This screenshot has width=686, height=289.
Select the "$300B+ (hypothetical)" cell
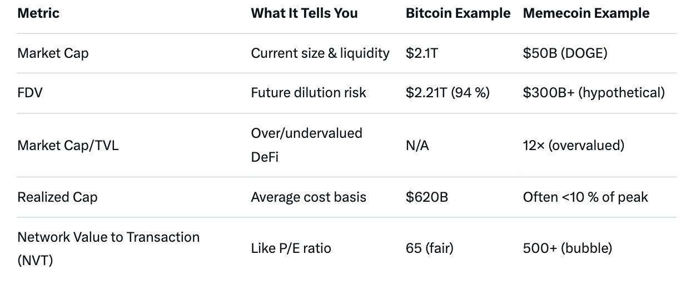pos(594,92)
